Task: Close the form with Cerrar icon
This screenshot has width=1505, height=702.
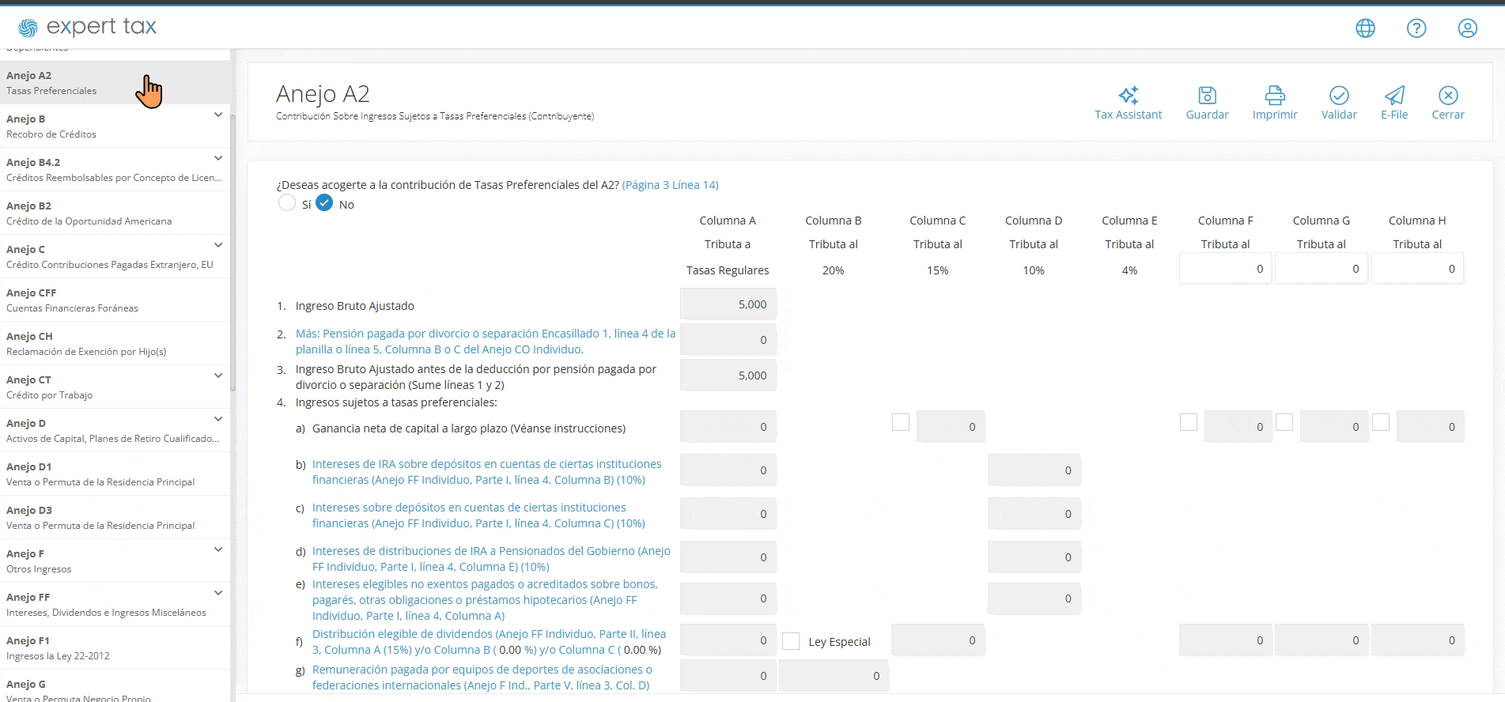Action: pos(1448,96)
